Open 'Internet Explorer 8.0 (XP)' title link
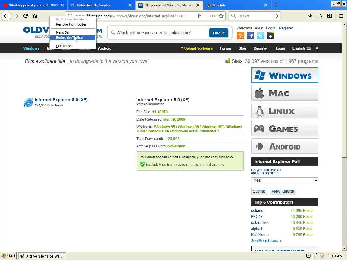Viewport: 347px width, 260px height. click(x=61, y=100)
